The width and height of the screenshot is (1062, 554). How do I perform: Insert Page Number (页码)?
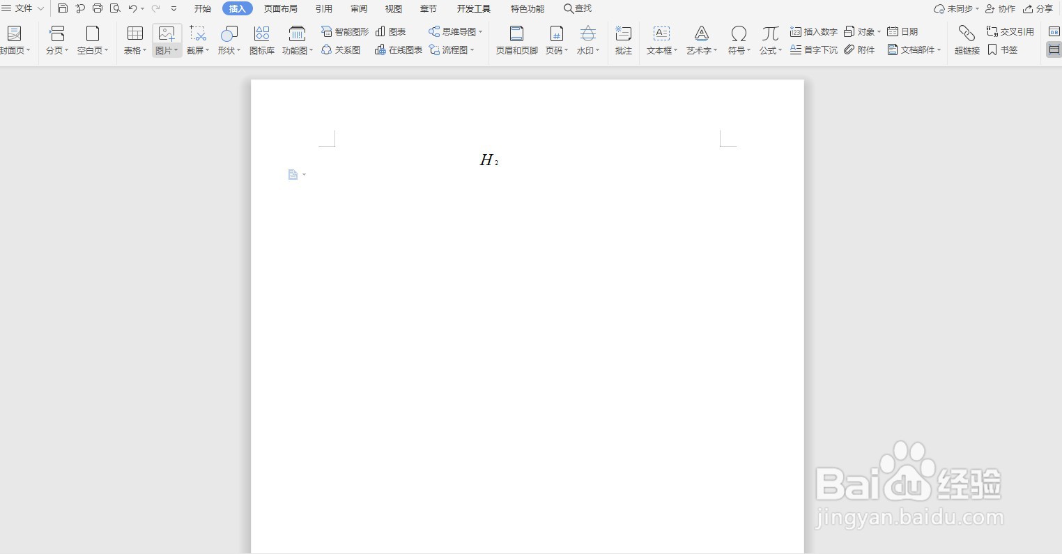coord(556,40)
